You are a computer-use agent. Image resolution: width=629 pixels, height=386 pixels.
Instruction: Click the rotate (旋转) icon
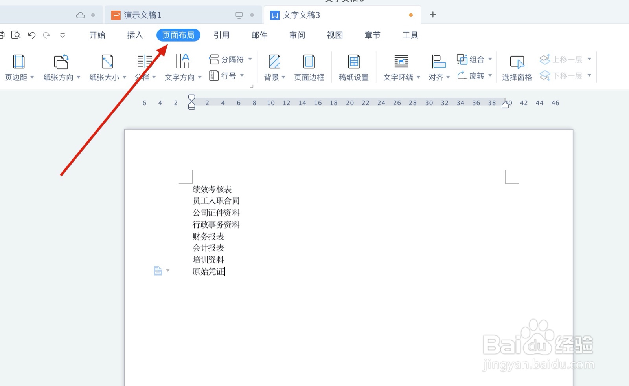click(x=462, y=75)
